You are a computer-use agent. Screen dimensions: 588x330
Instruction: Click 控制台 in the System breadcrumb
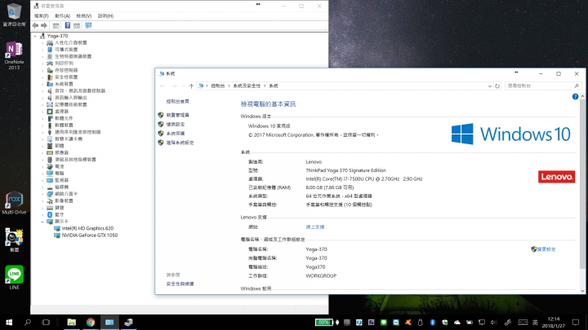[218, 86]
